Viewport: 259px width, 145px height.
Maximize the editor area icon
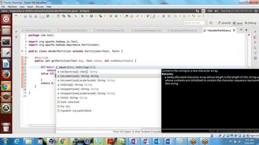click(246, 30)
